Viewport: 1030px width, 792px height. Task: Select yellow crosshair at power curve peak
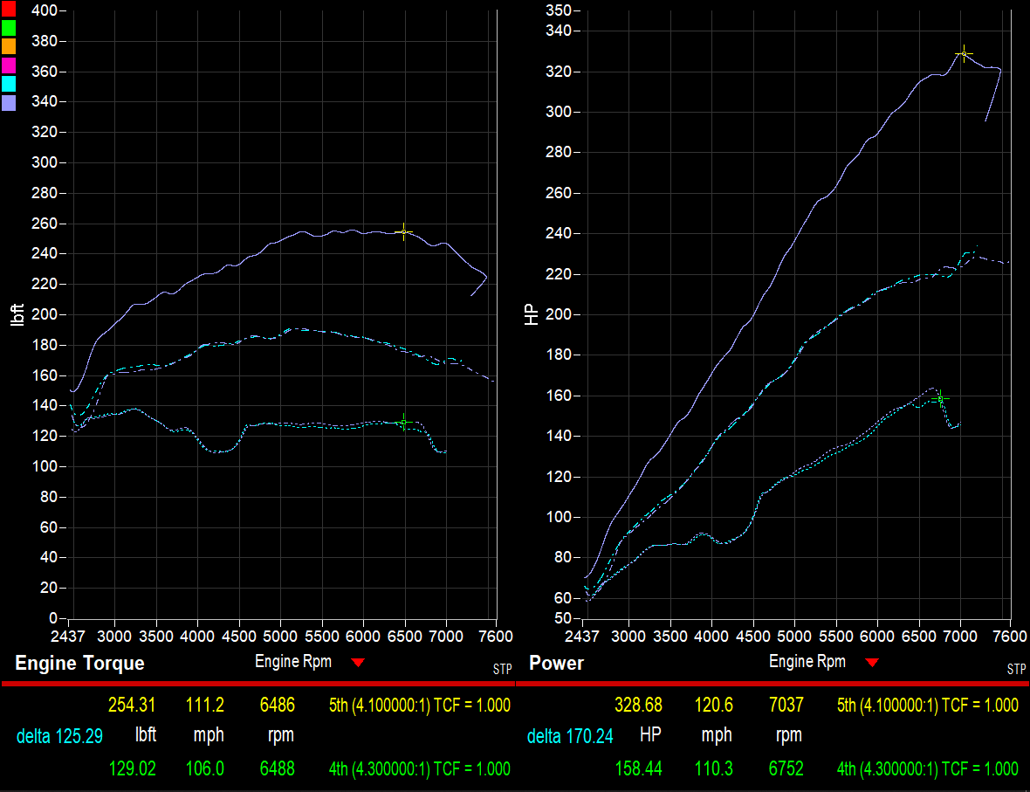pyautogui.click(x=963, y=54)
